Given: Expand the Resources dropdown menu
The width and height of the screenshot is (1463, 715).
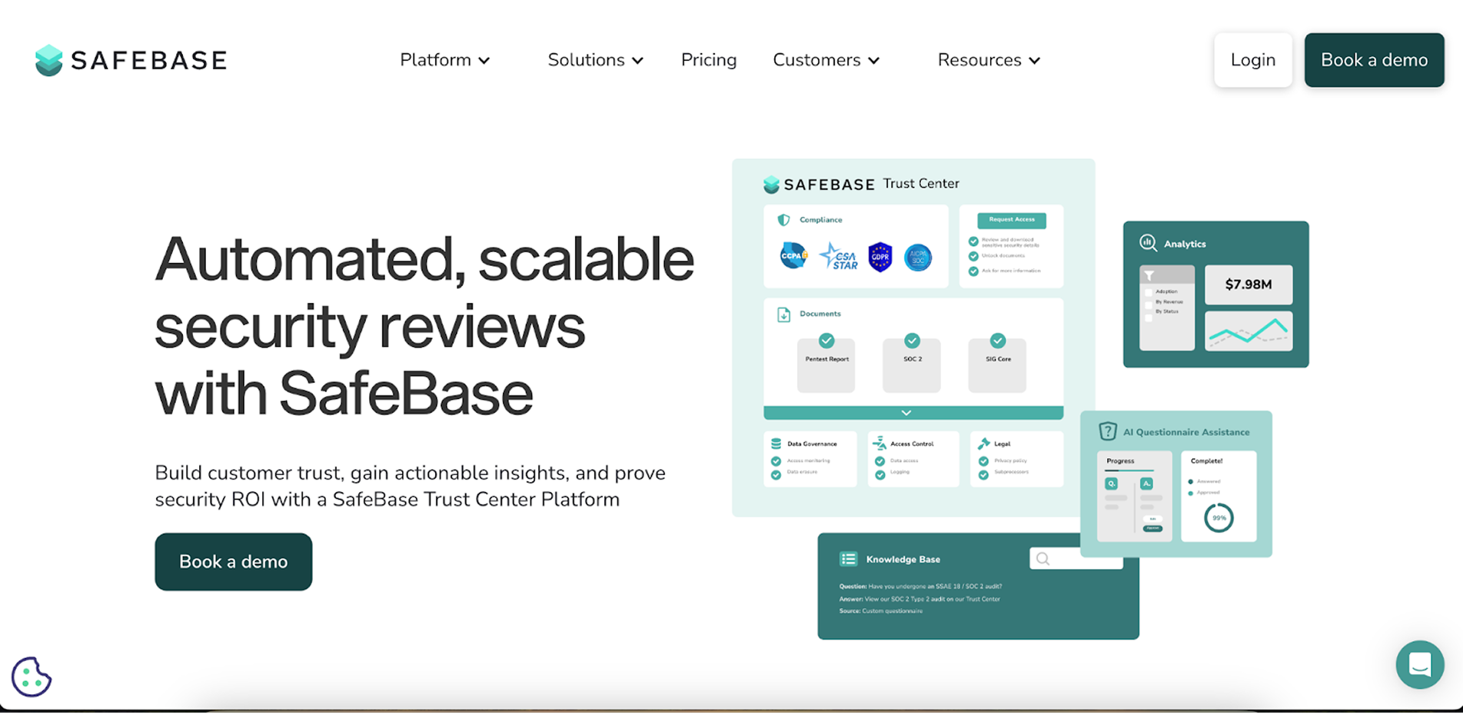Looking at the screenshot, I should click(x=989, y=60).
